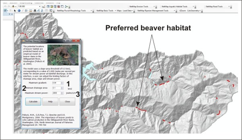Open NetMap Erosion Tools menu
Image resolution: width=242 pixels, height=140 pixels.
tap(142, 7)
